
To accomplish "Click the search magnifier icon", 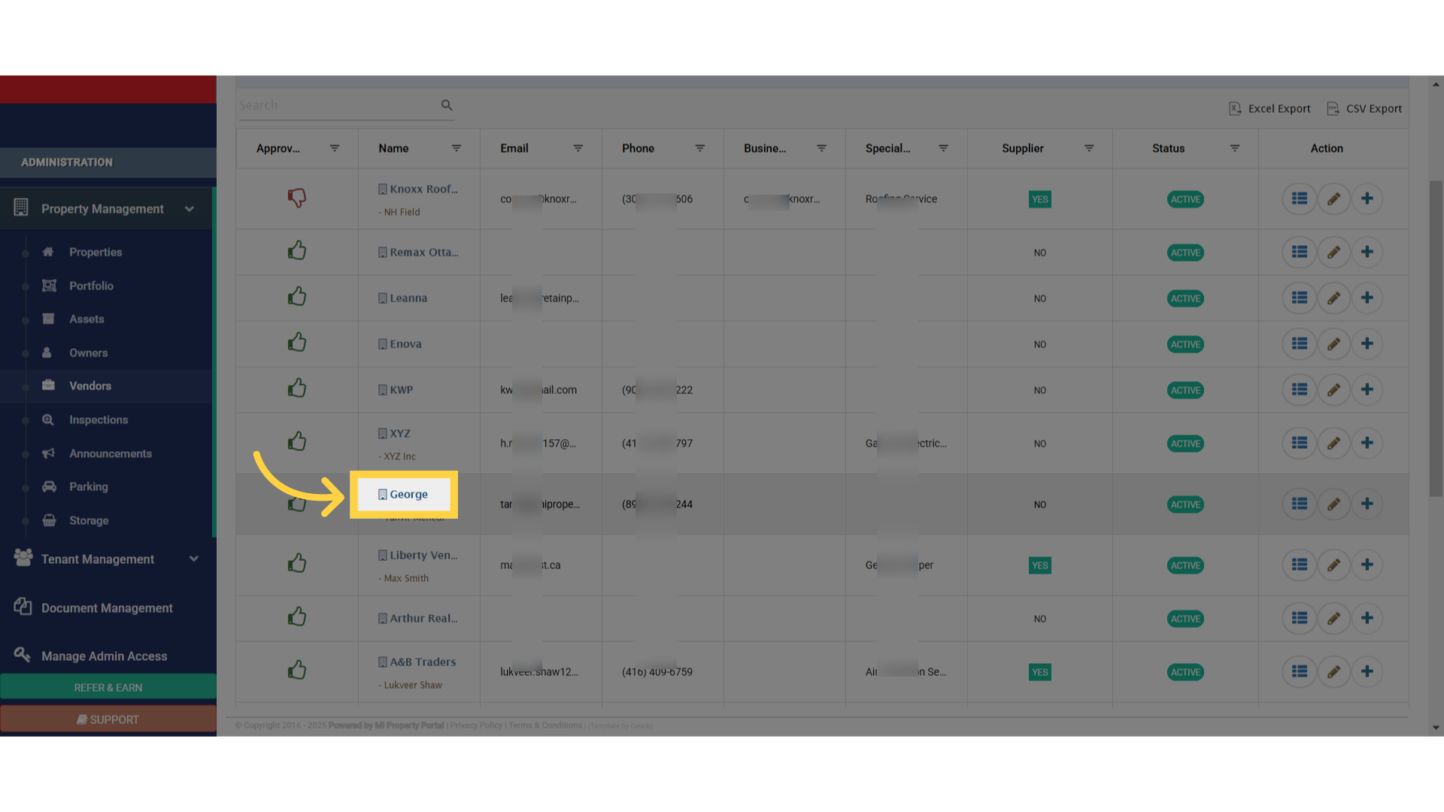I will (x=447, y=105).
